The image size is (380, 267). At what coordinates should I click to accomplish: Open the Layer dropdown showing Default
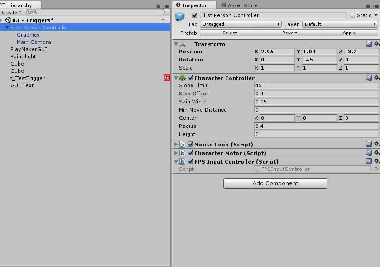click(340, 24)
